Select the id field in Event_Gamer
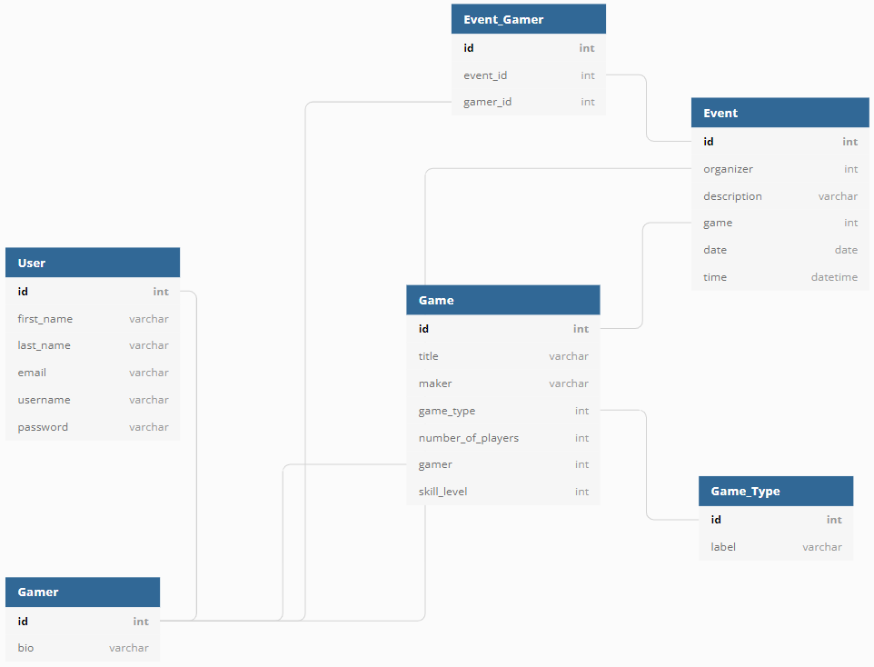Viewport: 874px width, 667px height. 528,47
